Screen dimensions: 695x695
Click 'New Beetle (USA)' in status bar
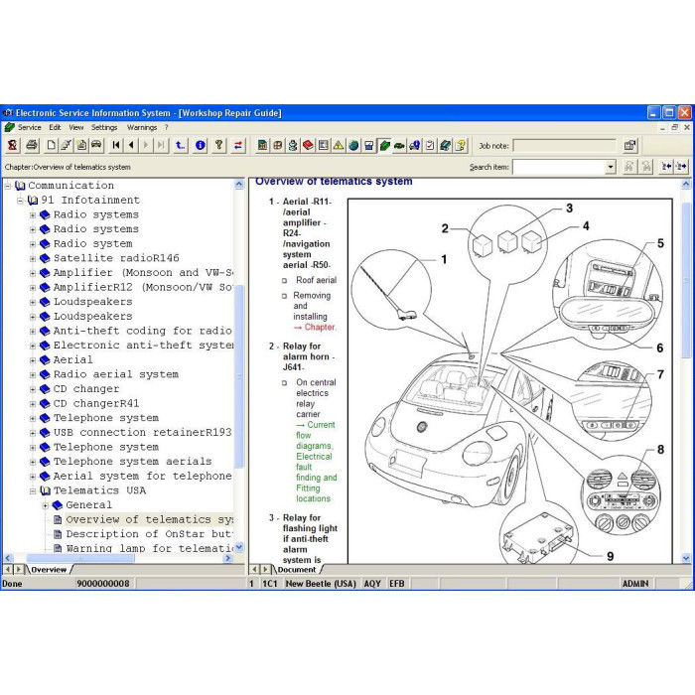coord(321,584)
